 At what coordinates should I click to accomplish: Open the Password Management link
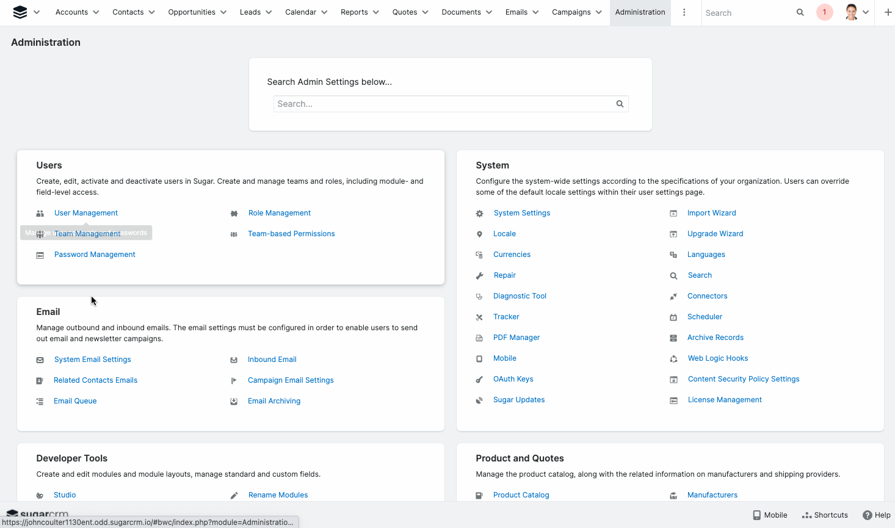pos(95,255)
